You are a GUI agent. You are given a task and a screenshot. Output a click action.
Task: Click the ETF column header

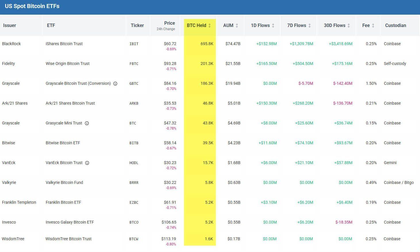51,25
